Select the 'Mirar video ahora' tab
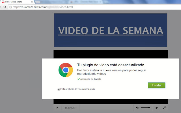This screenshot has width=181, height=113. click(x=17, y=2)
